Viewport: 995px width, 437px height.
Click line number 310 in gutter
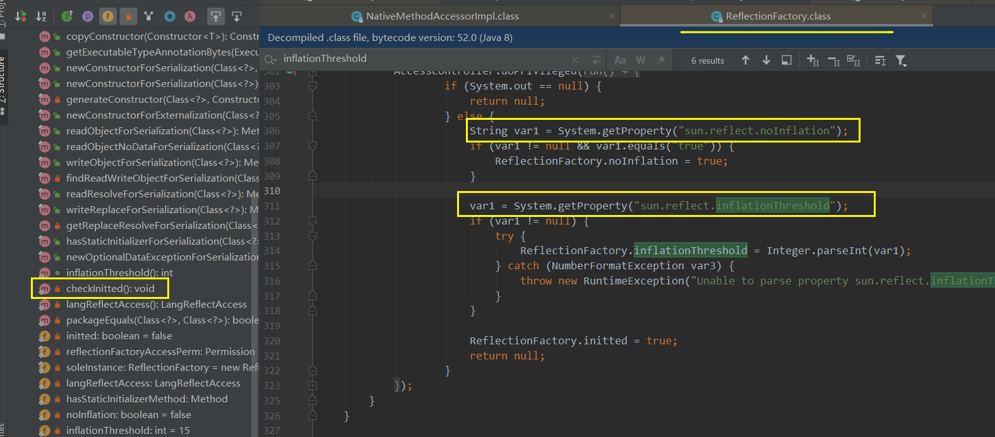pos(272,191)
